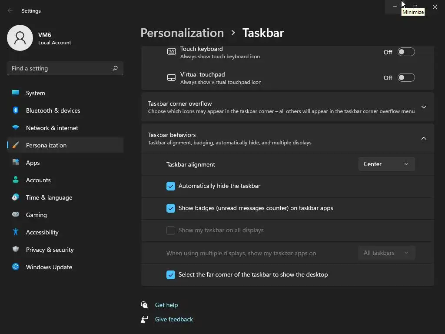This screenshot has width=445, height=334.
Task: Click the Get help link
Action: coord(166,305)
